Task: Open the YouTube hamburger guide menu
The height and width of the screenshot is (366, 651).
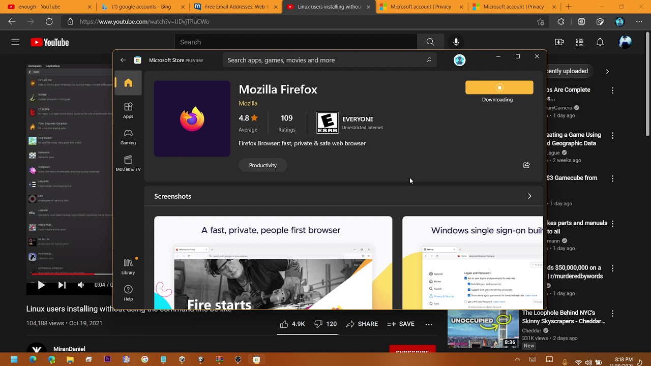Action: click(15, 42)
